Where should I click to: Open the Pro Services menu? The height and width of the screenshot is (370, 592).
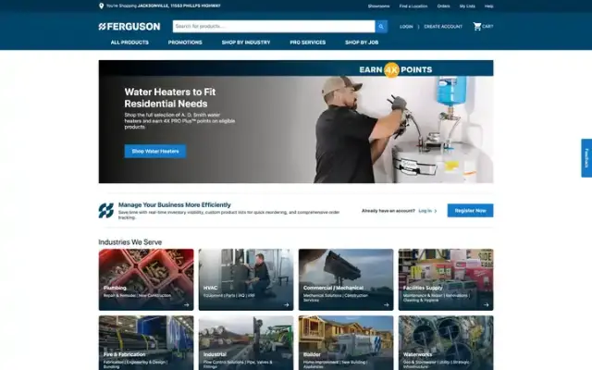coord(308,43)
